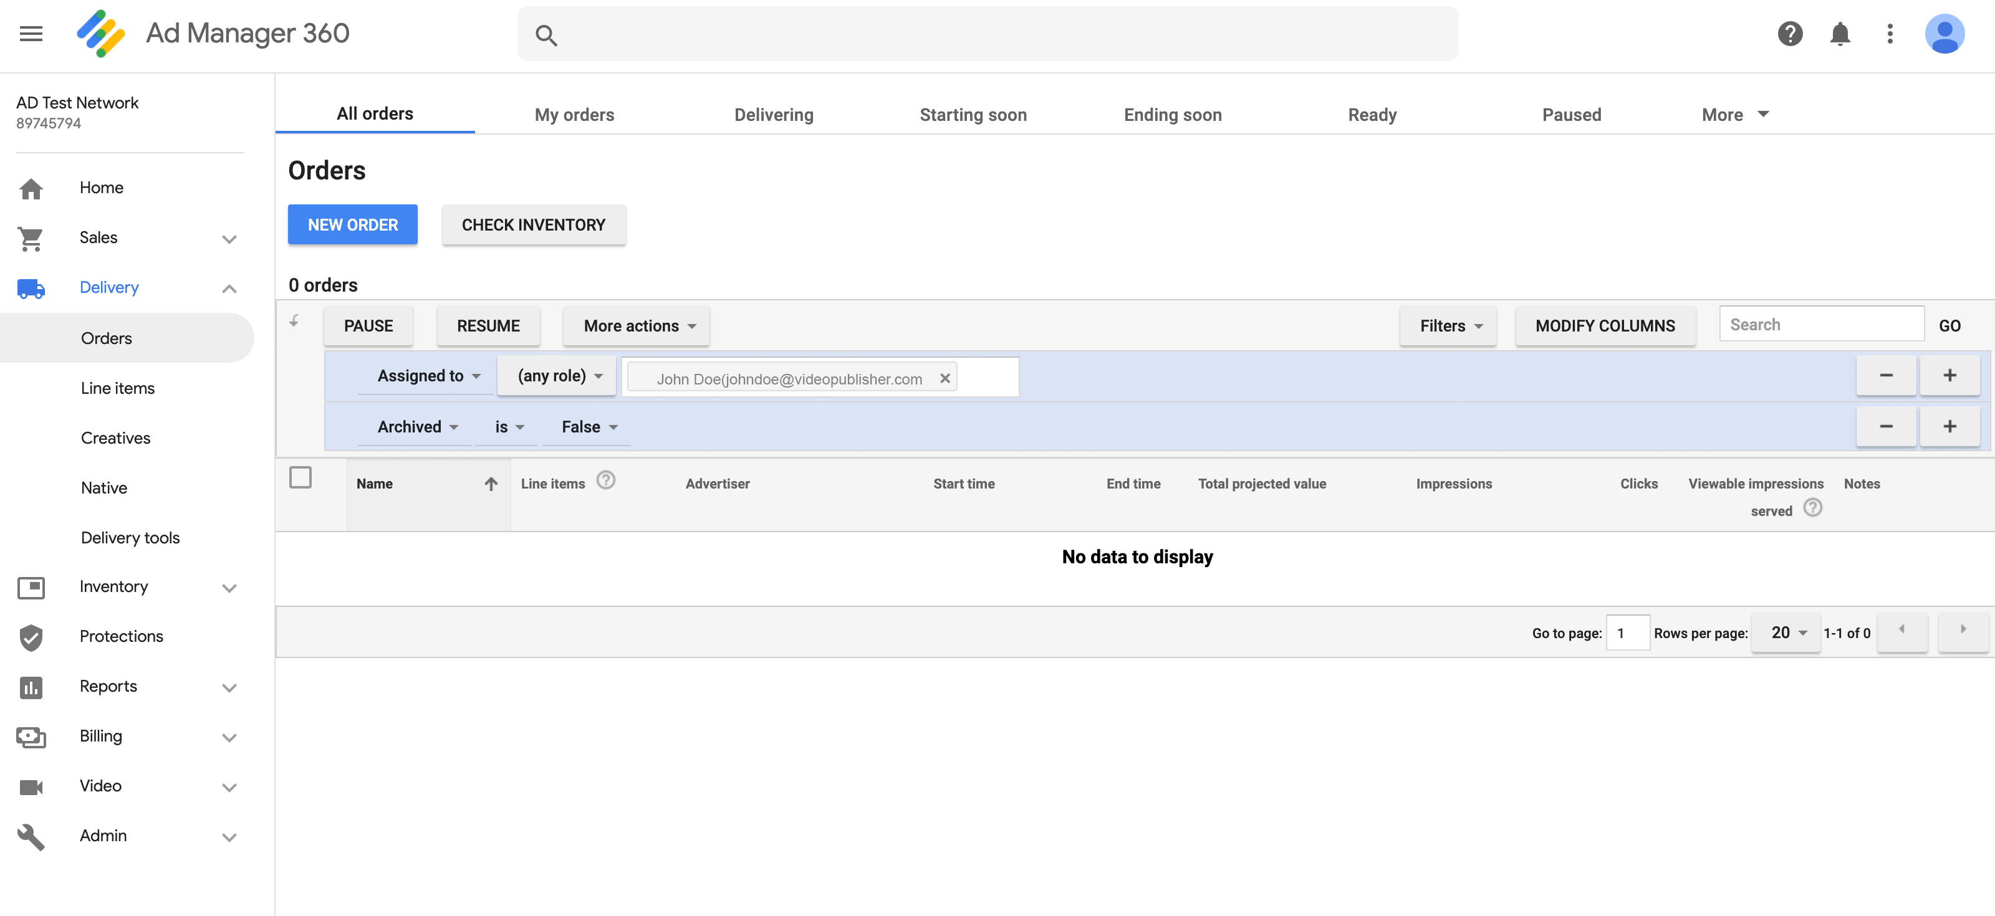Click the profile avatar
1995x916 pixels.
[1945, 33]
